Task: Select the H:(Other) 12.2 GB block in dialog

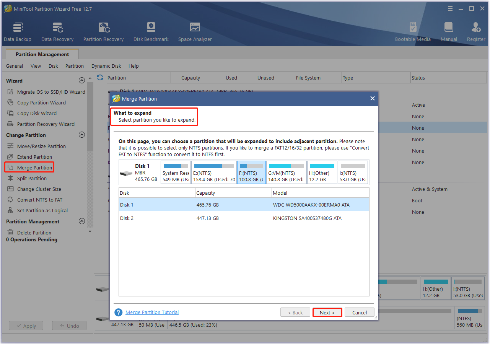Action: 322,172
